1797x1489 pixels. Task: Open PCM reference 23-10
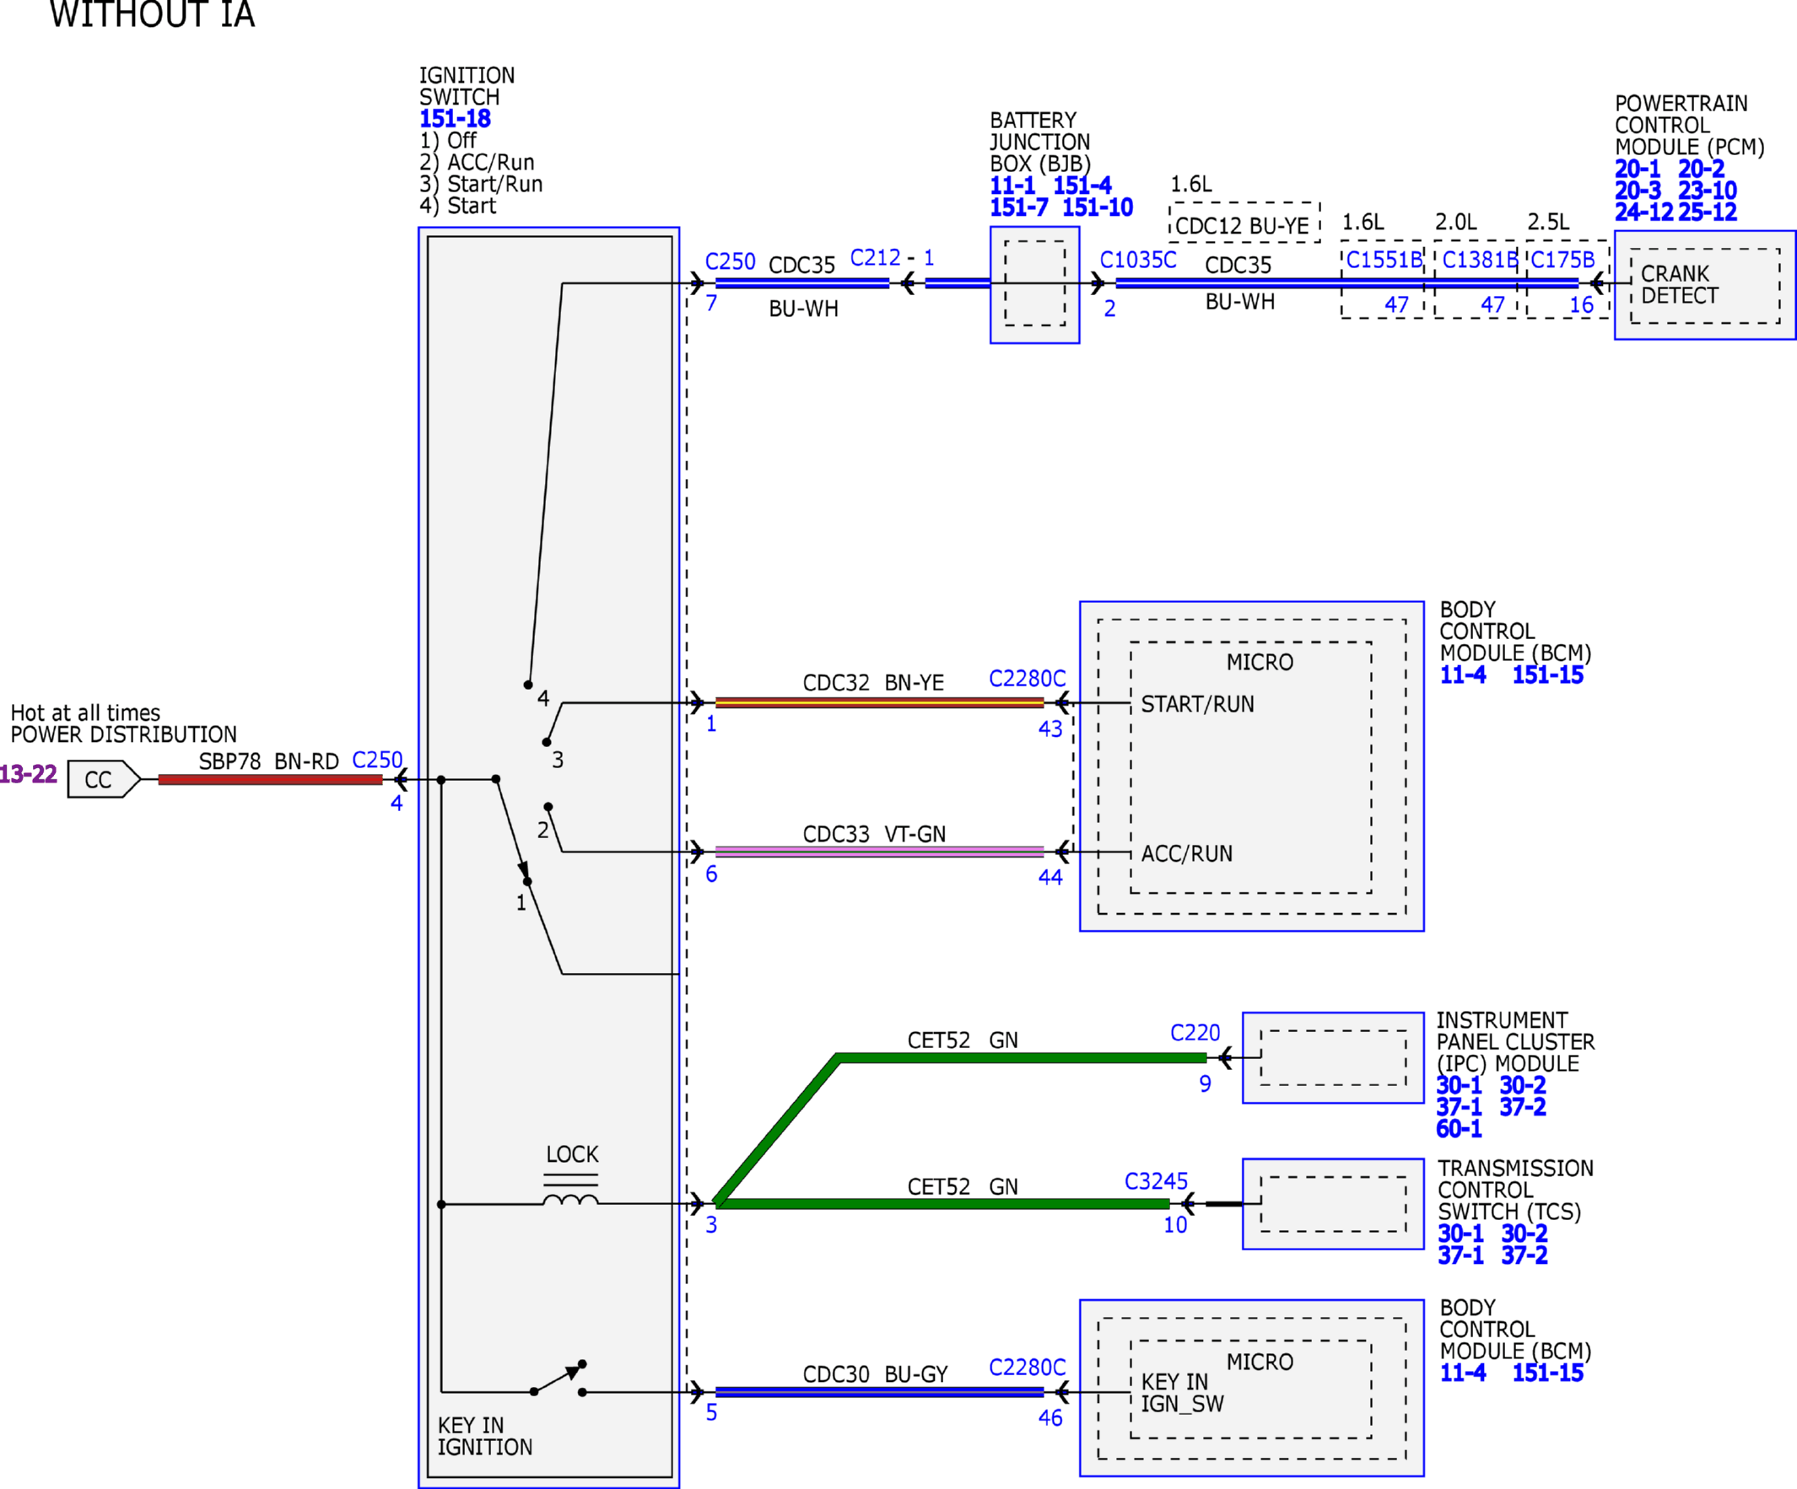pyautogui.click(x=1708, y=191)
